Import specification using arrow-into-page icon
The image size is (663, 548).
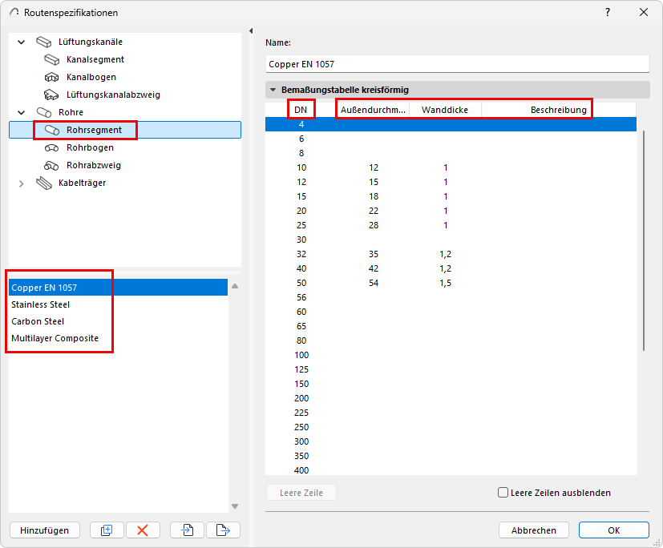(x=188, y=530)
